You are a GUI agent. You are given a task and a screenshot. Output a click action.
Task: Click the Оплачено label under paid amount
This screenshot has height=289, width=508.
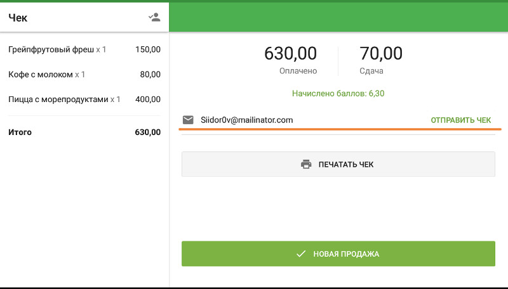[298, 71]
